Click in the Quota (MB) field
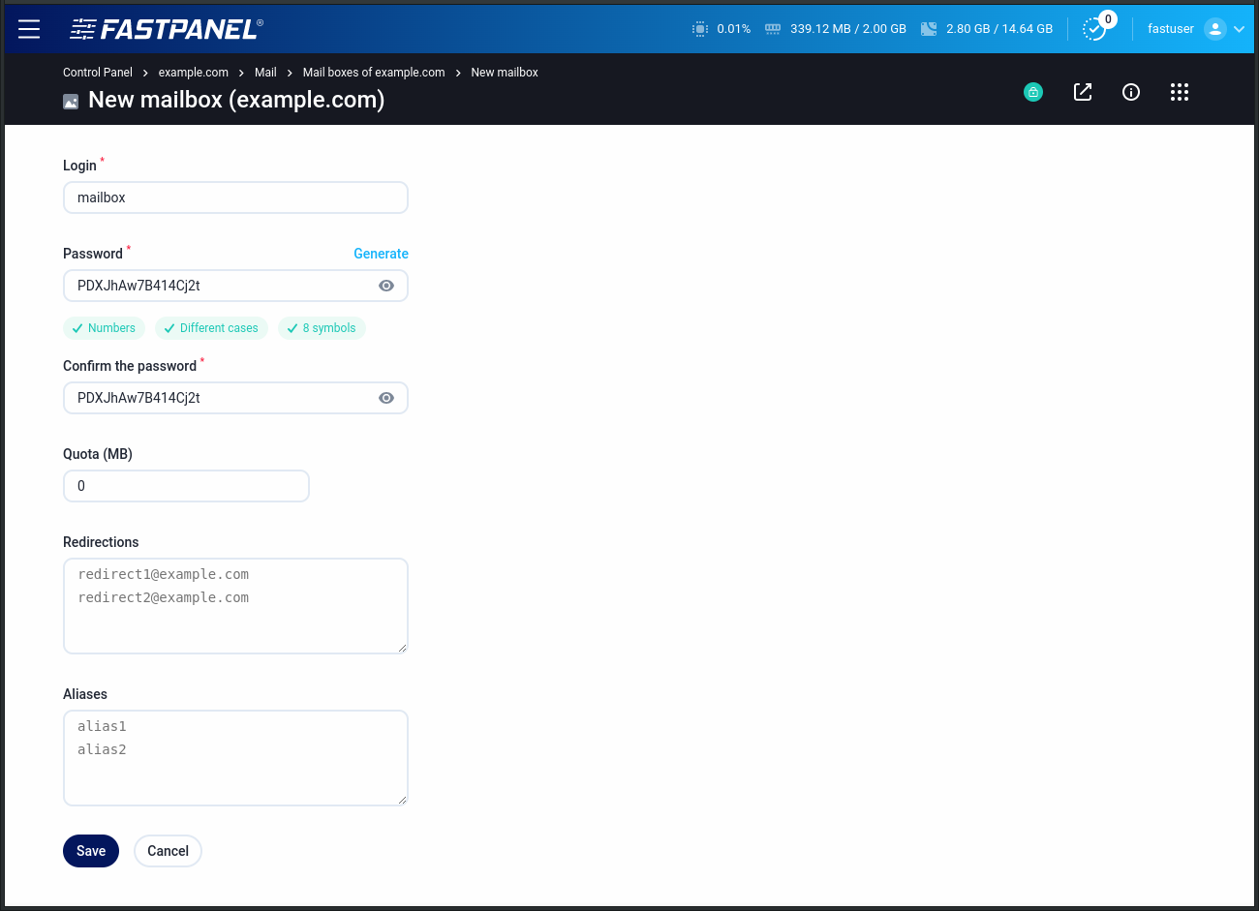1259x911 pixels. tap(186, 486)
